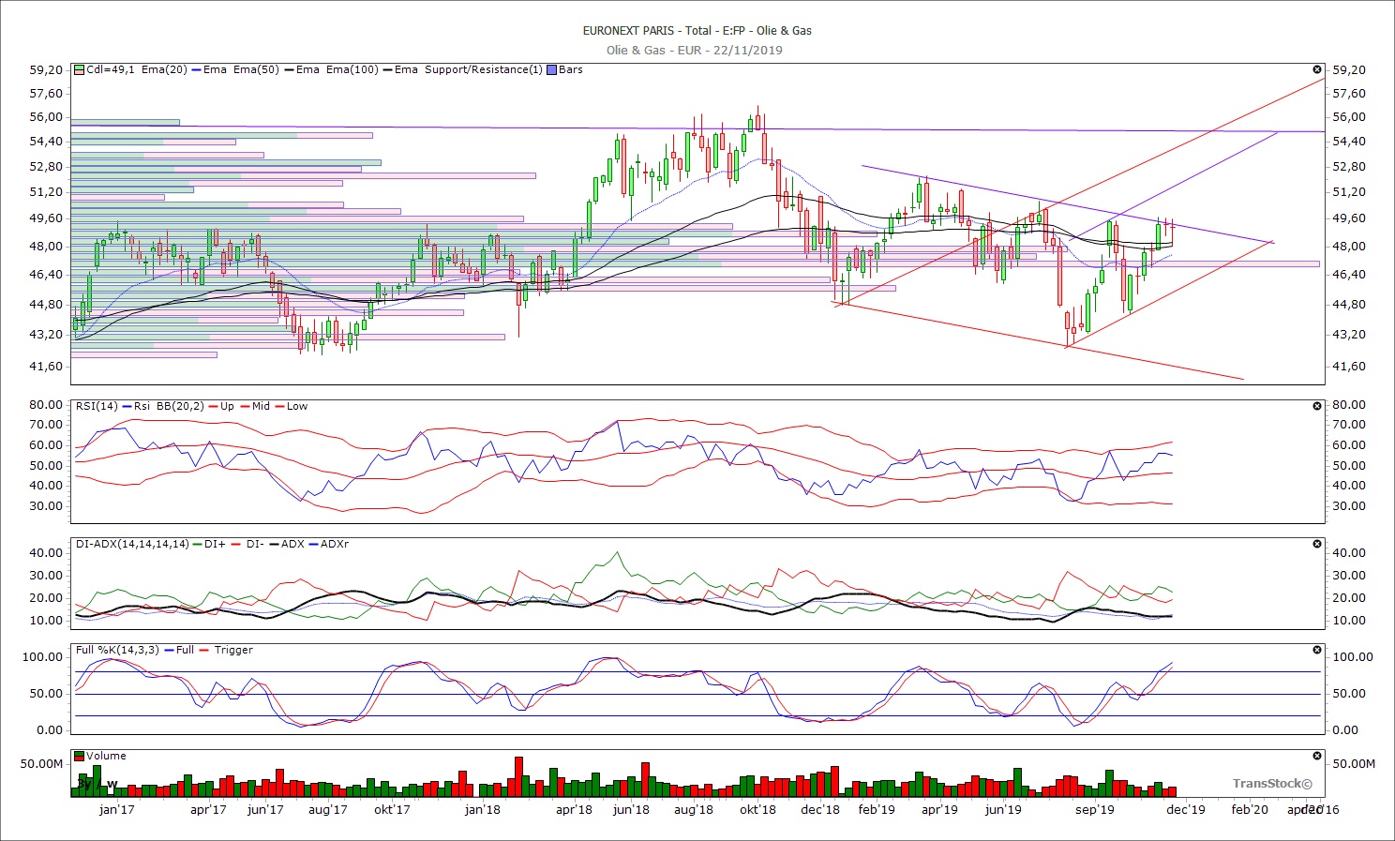Click the sep'19 date axis label
This screenshot has height=841, width=1395.
pyautogui.click(x=1094, y=809)
